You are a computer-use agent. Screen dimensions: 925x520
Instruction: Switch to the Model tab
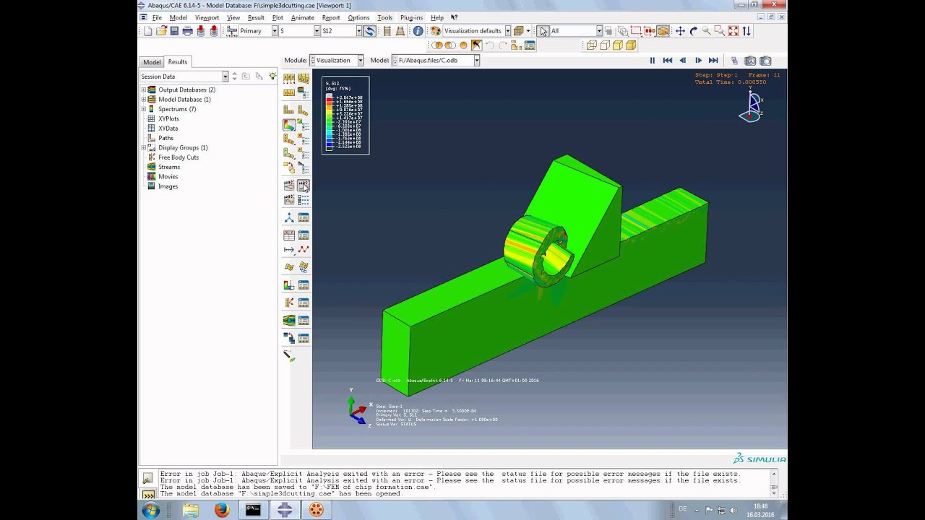(152, 62)
